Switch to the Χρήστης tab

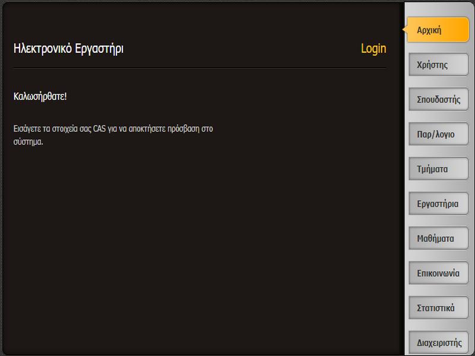click(x=437, y=65)
